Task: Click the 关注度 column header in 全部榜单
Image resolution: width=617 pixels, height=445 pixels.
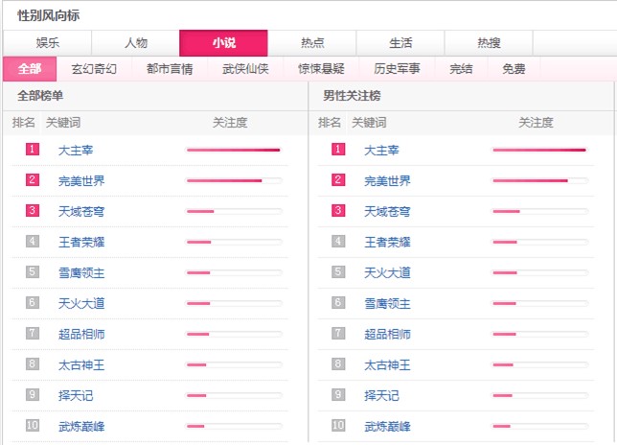Action: (x=230, y=123)
